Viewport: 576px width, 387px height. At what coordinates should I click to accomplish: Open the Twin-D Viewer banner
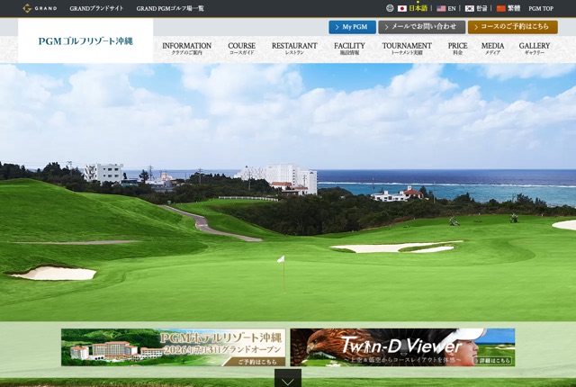point(402,347)
